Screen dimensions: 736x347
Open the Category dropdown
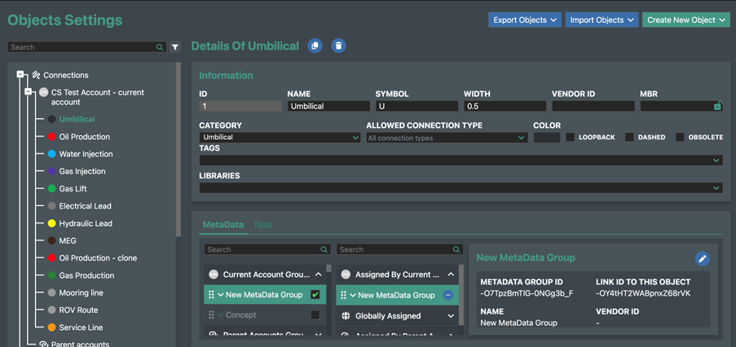point(280,138)
